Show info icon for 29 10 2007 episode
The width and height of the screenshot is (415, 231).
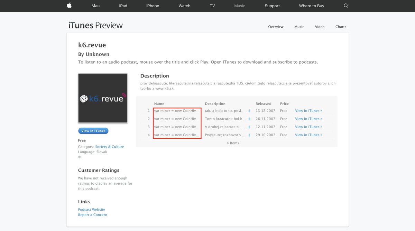(249, 135)
